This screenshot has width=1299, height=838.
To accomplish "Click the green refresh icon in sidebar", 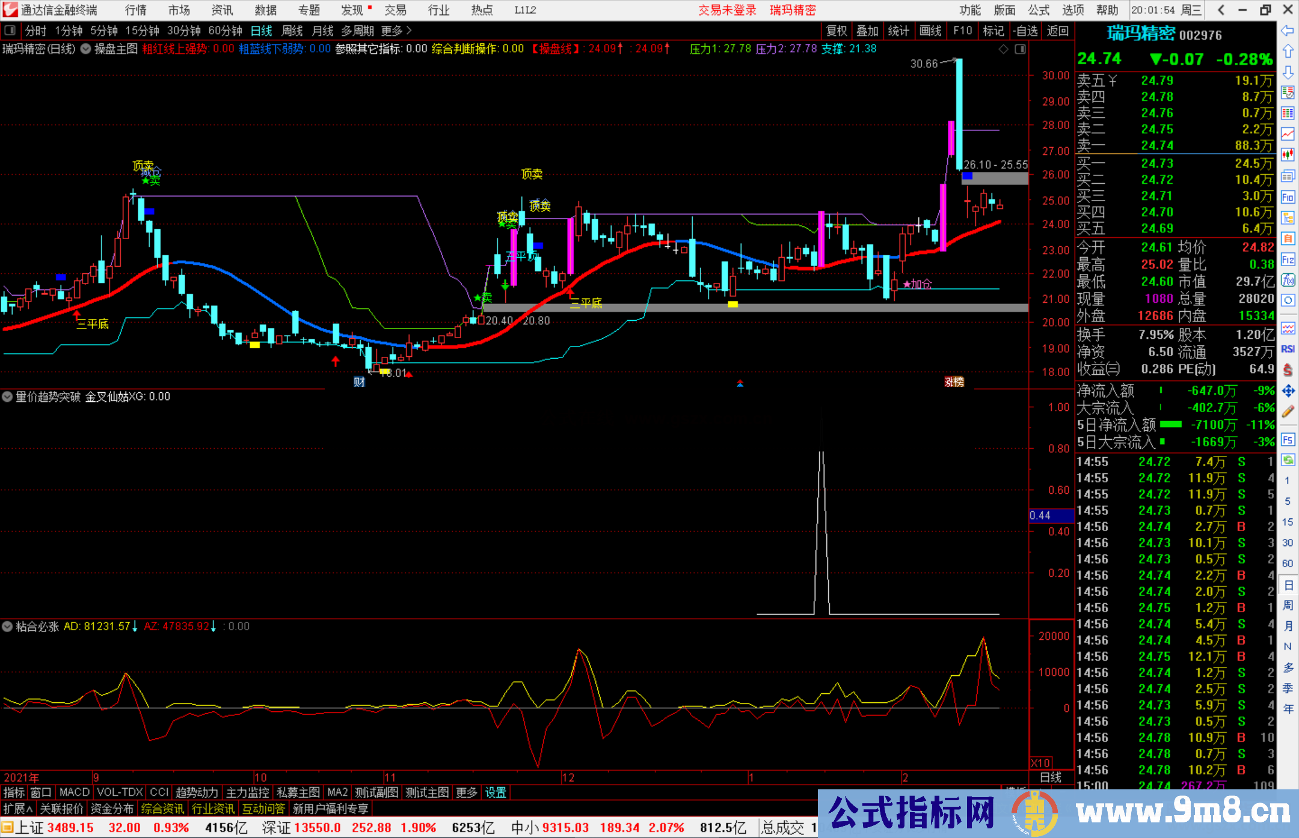I will tap(1288, 460).
